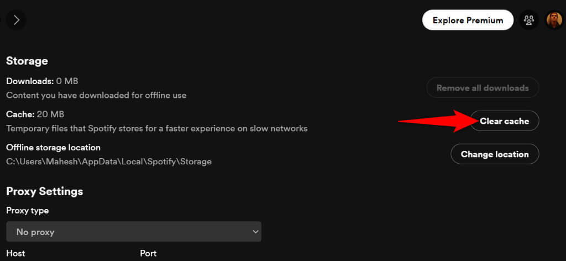Click the temporary files cache description
The height and width of the screenshot is (261, 566).
pyautogui.click(x=156, y=128)
